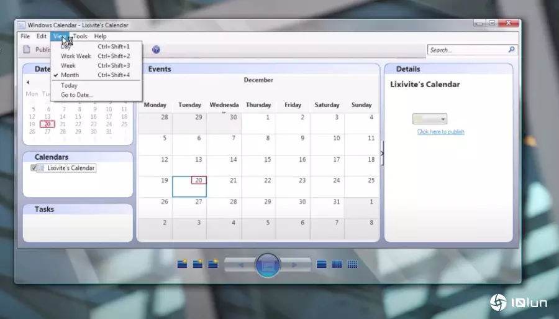The width and height of the screenshot is (559, 319).
Task: Collapse the Details pane with the side arrow
Action: [382, 153]
